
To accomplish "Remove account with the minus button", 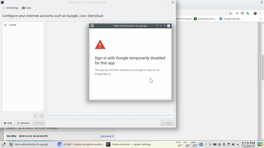I will pyautogui.click(x=42, y=115).
